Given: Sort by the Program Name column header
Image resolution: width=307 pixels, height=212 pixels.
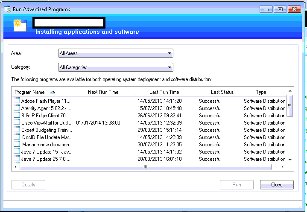Looking at the screenshot, I should point(42,92).
